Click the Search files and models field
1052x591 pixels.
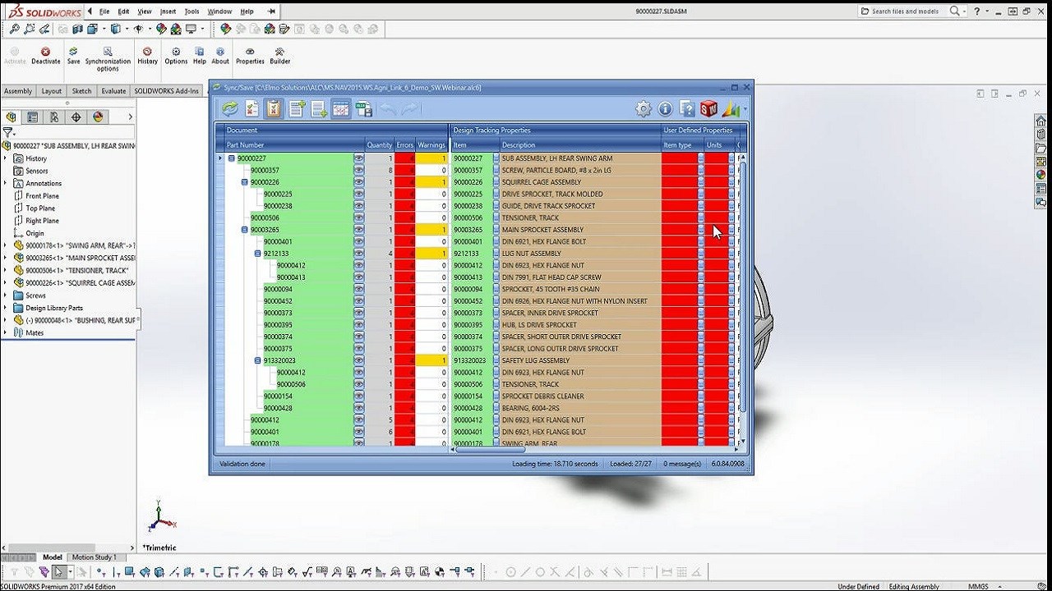coord(904,11)
